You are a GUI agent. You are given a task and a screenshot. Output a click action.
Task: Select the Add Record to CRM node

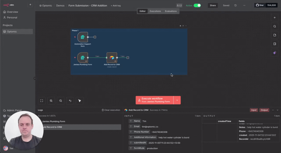[112, 58]
